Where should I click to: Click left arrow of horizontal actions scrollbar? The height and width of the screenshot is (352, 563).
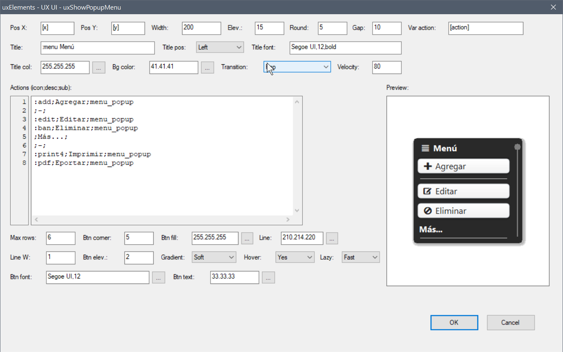point(36,220)
